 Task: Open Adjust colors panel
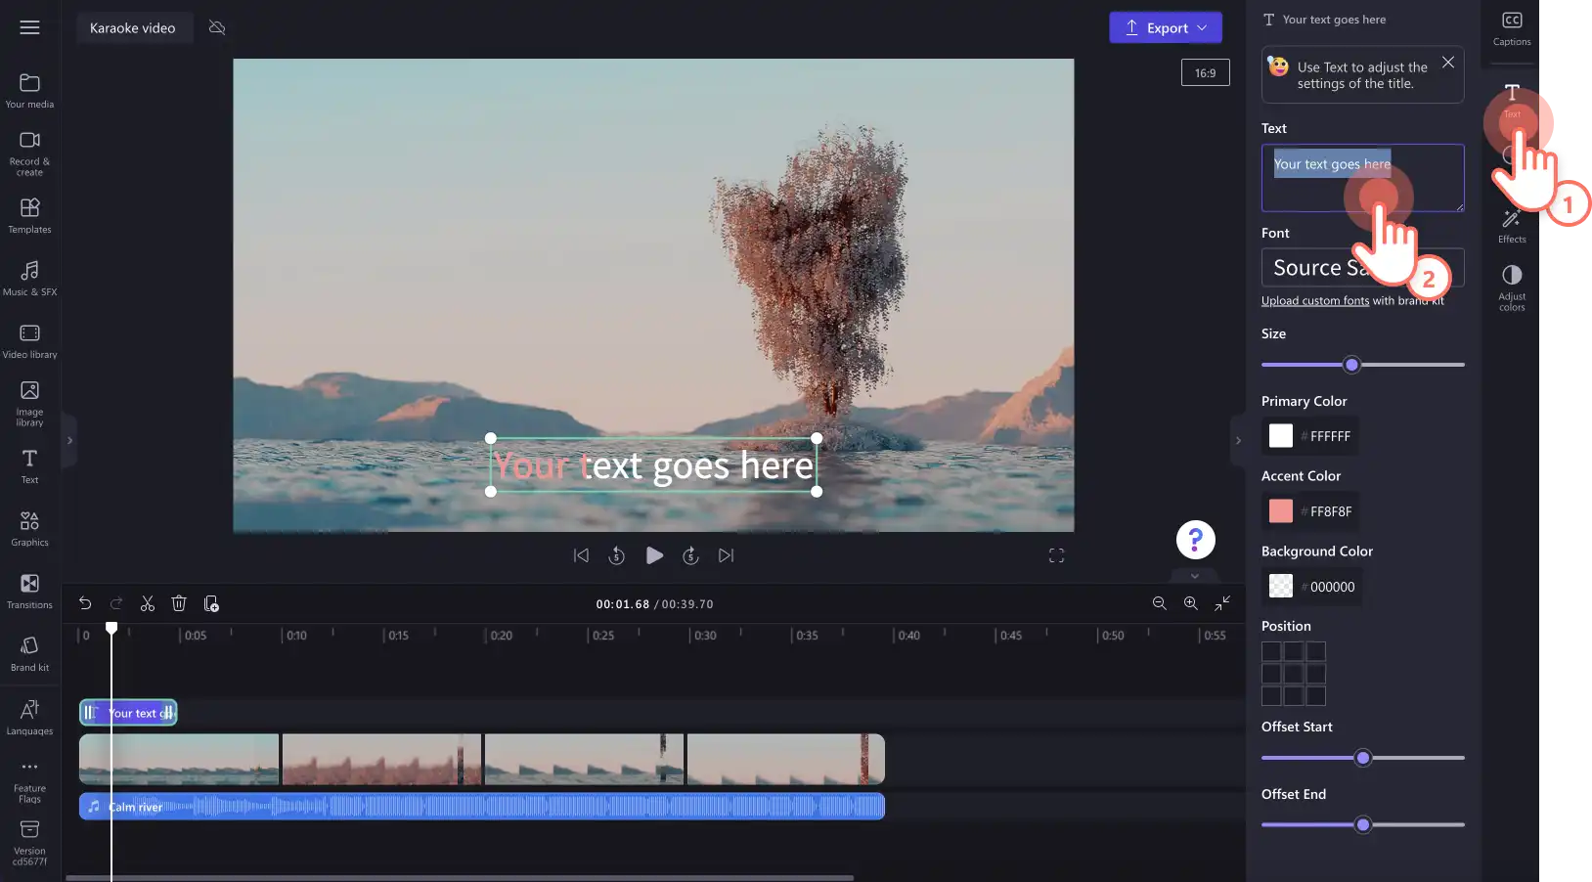[1512, 287]
